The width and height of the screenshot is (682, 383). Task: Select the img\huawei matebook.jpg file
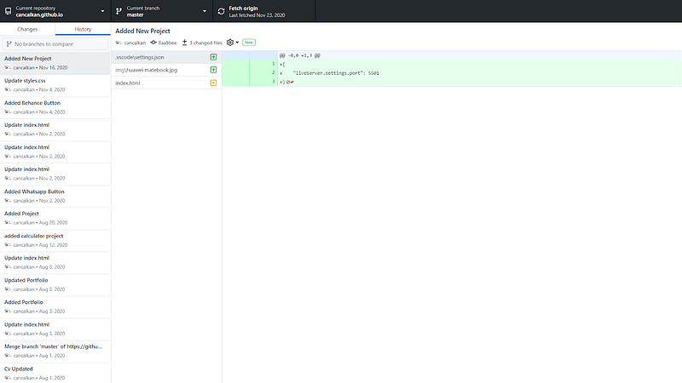click(166, 70)
